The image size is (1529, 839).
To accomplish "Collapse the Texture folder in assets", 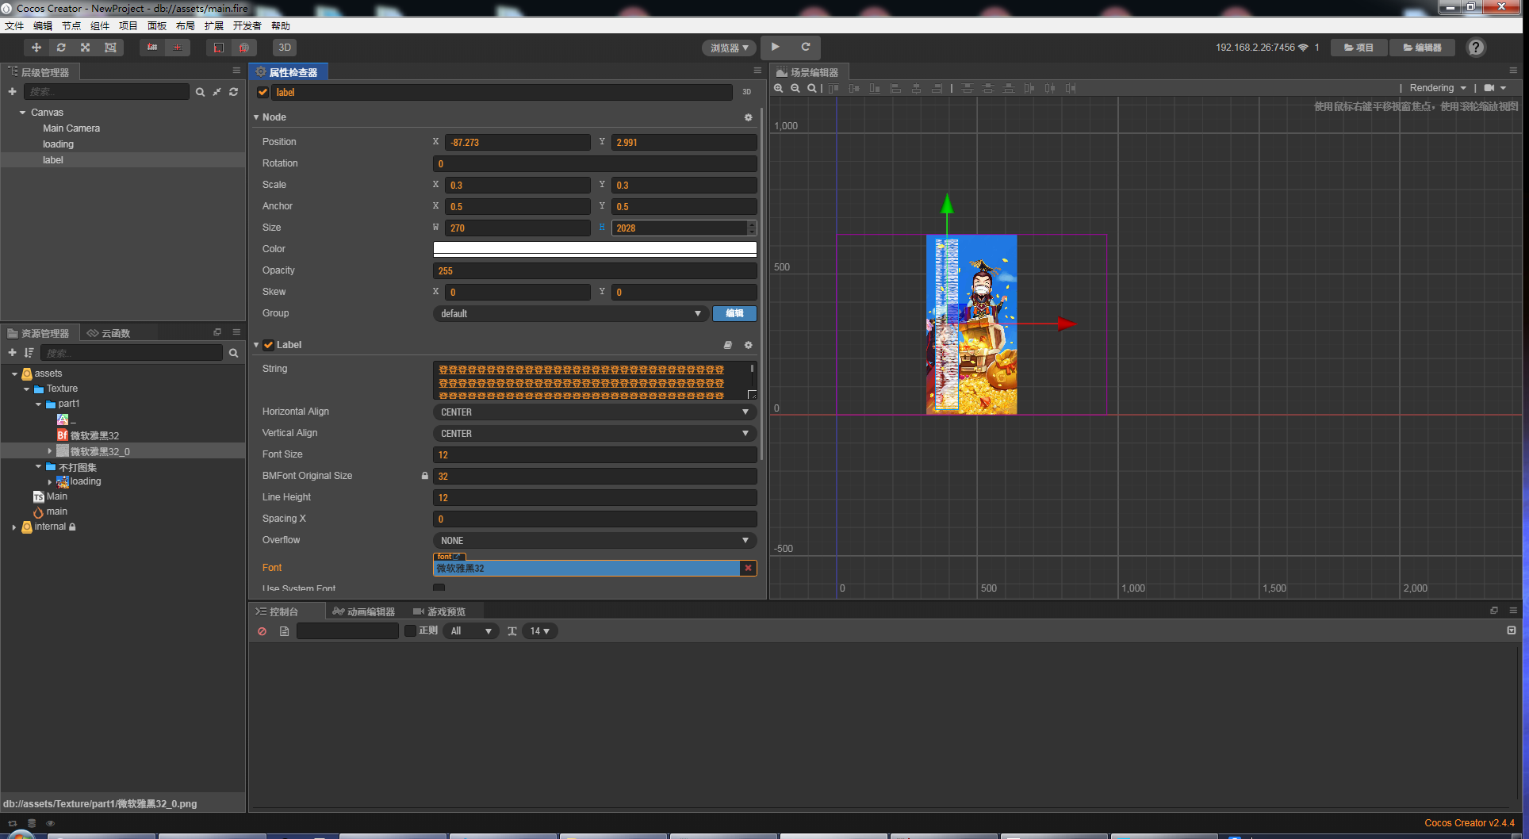I will [27, 389].
